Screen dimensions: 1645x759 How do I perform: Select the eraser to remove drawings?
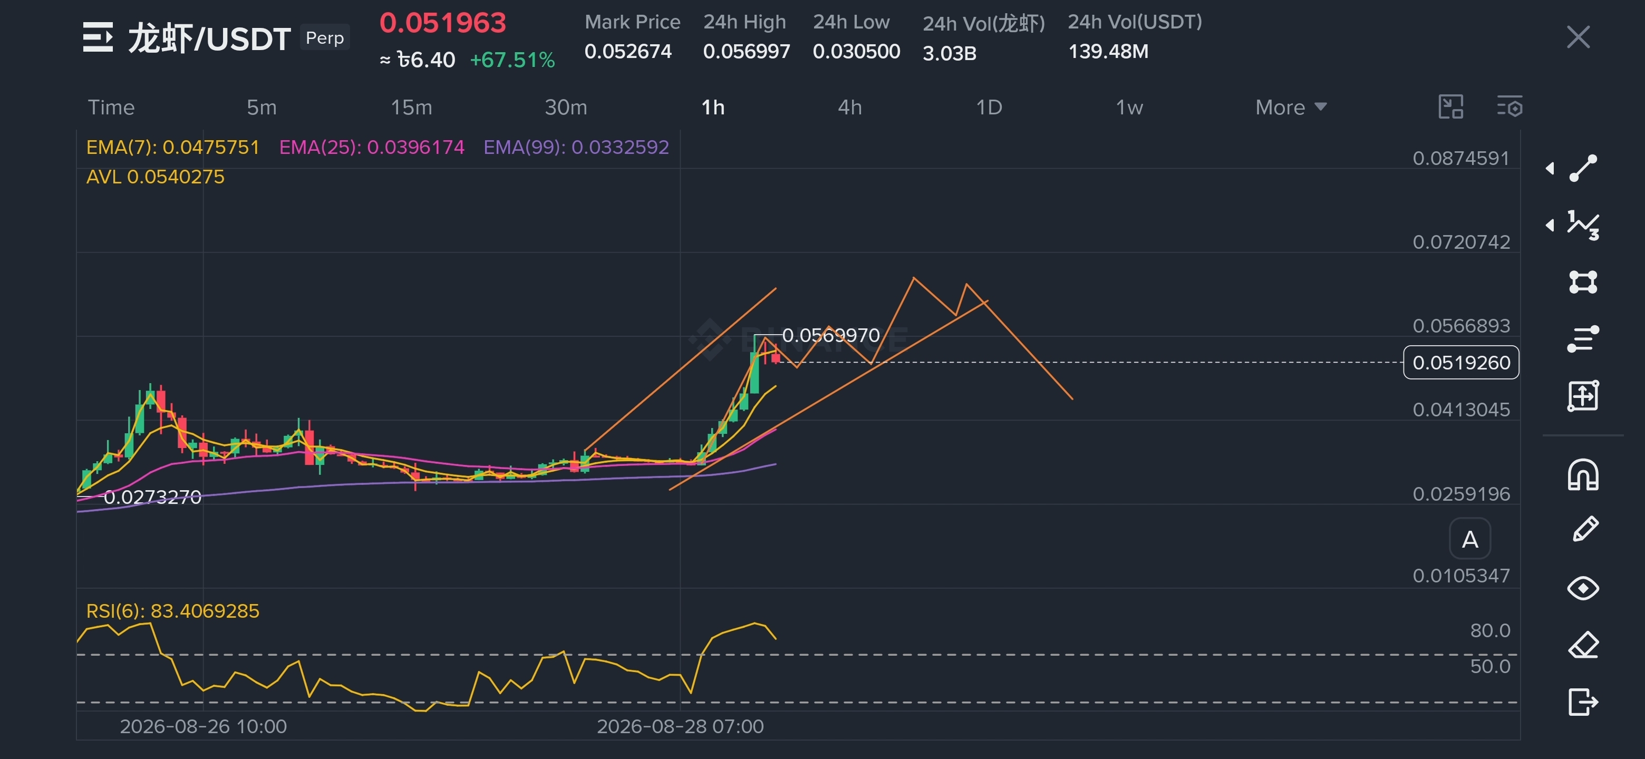coord(1583,645)
